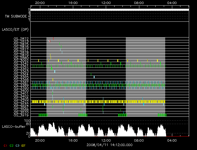Click the red tick on the OS_2872 row
The height and width of the screenshot is (150, 197).
(x=53, y=38)
